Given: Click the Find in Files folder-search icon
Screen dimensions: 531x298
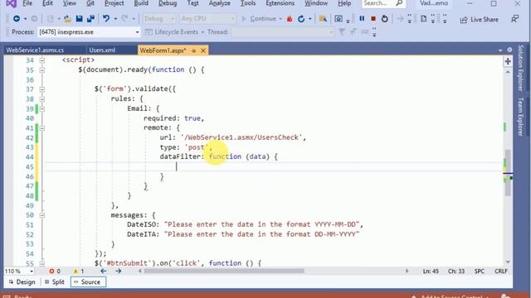Looking at the screenshot, I should [x=323, y=19].
